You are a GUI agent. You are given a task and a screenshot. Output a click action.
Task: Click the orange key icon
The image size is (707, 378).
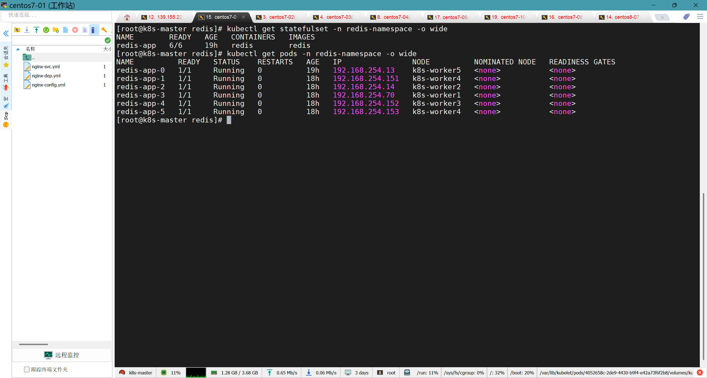104,30
